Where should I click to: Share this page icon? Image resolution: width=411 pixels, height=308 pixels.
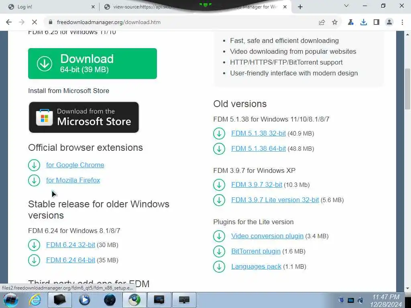(321, 22)
